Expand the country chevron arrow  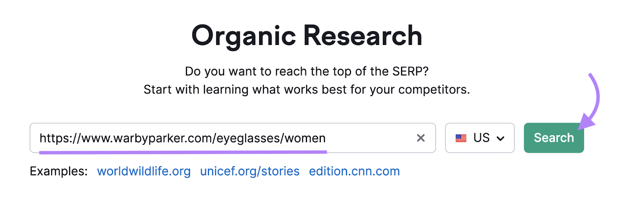point(501,138)
